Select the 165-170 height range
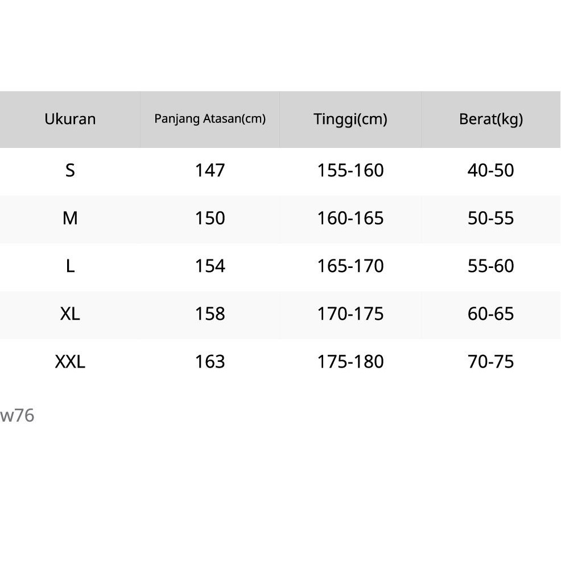Screen dimensions: 561x561 (x=350, y=266)
